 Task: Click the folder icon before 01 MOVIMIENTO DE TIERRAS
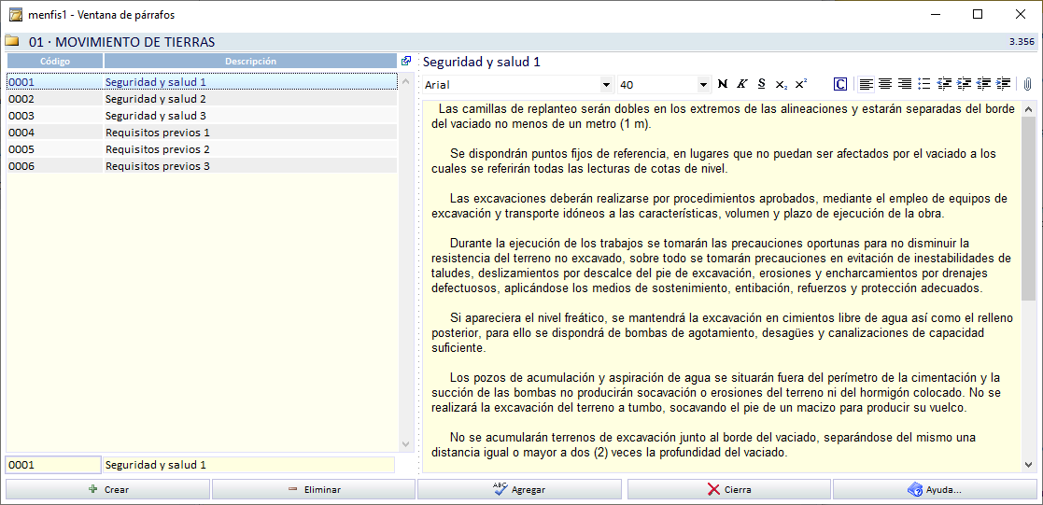point(11,41)
